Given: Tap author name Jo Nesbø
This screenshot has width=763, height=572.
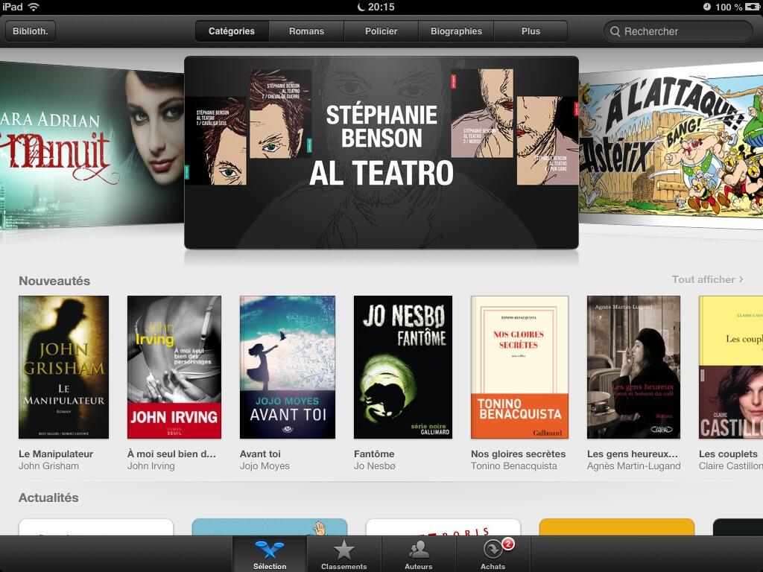Looking at the screenshot, I should [374, 466].
